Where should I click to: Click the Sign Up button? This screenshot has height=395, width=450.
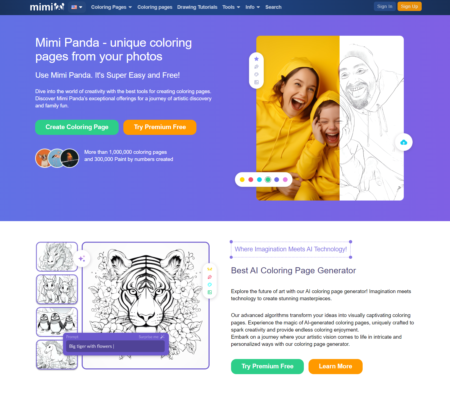[409, 6]
